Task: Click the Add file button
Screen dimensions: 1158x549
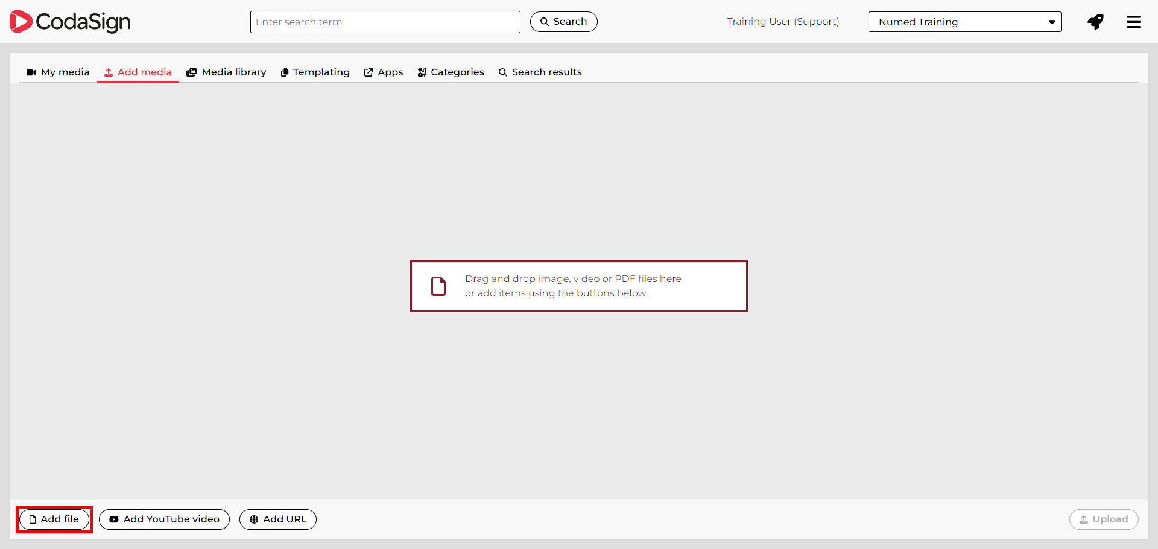Action: [54, 519]
